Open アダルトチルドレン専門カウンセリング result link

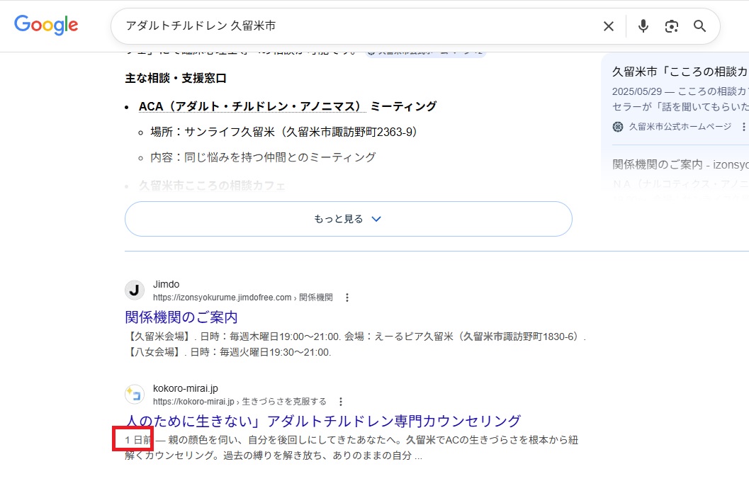tap(323, 421)
